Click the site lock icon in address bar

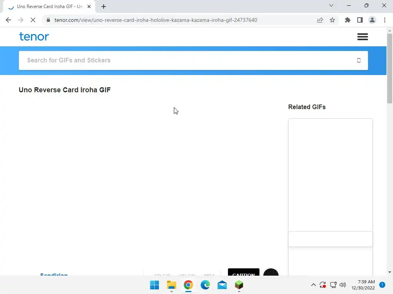(48, 20)
